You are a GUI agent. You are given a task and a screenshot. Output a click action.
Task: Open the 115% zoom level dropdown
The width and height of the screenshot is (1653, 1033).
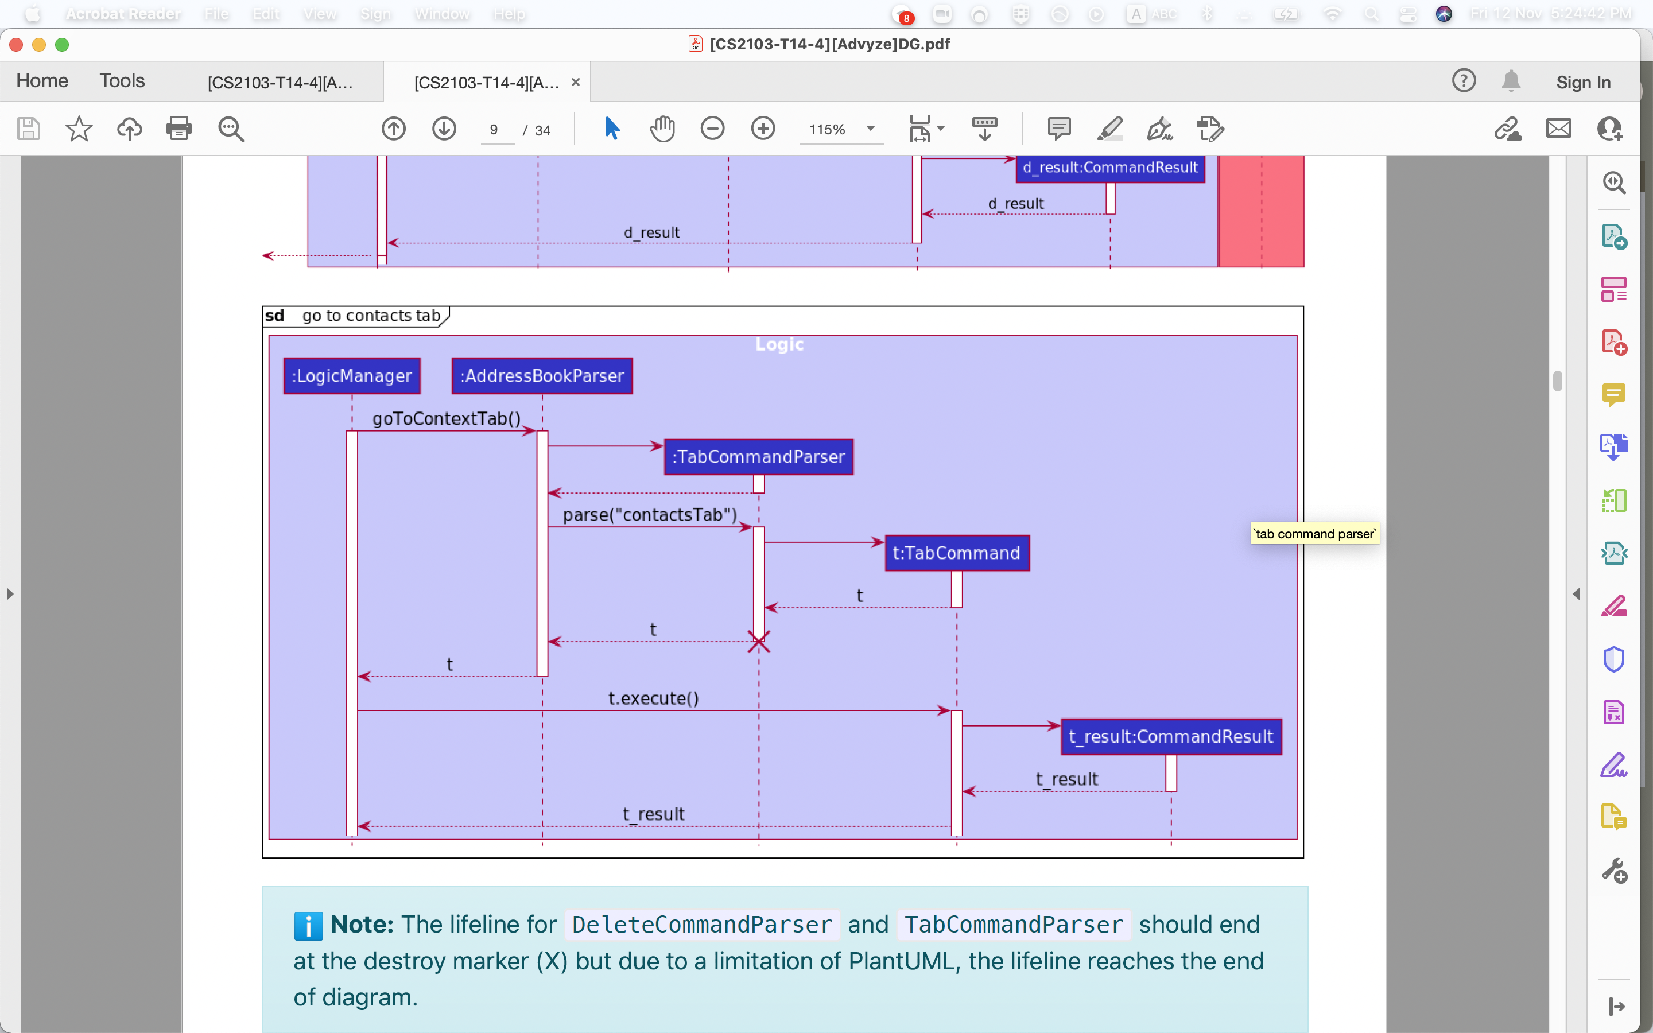[x=870, y=129]
